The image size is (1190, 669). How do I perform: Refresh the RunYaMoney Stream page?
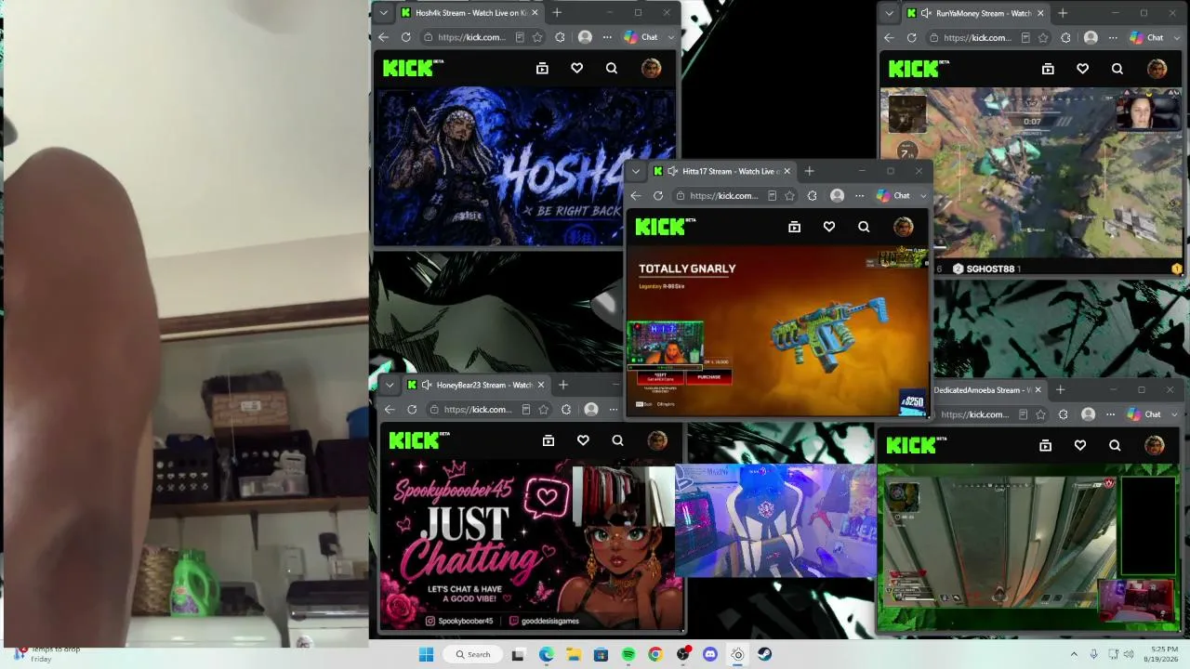tap(912, 37)
